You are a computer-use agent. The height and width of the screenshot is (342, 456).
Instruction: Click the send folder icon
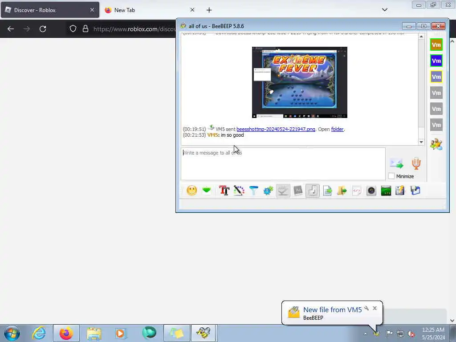tap(342, 191)
